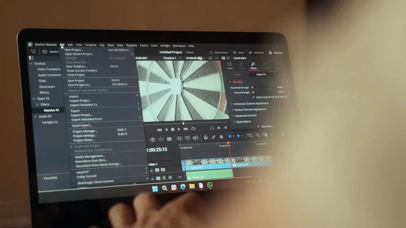
Task: Toggle the loop playback icon
Action: (193, 129)
